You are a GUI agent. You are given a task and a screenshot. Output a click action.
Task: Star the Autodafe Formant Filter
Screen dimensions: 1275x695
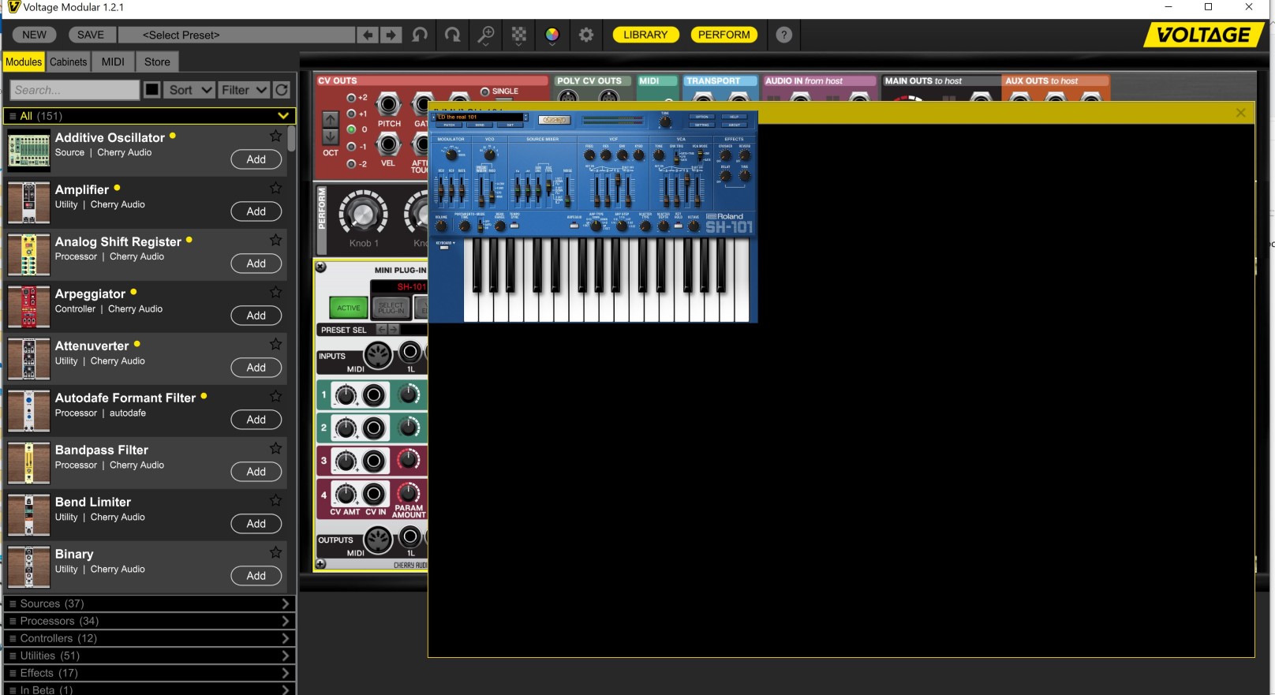click(275, 396)
